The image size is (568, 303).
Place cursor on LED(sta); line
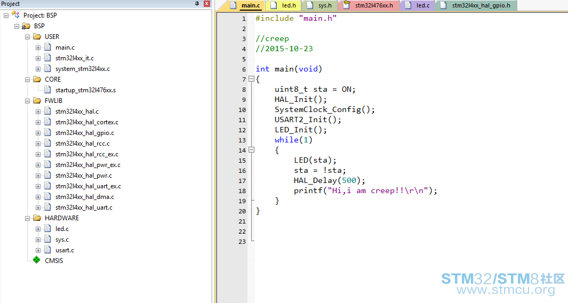click(315, 160)
